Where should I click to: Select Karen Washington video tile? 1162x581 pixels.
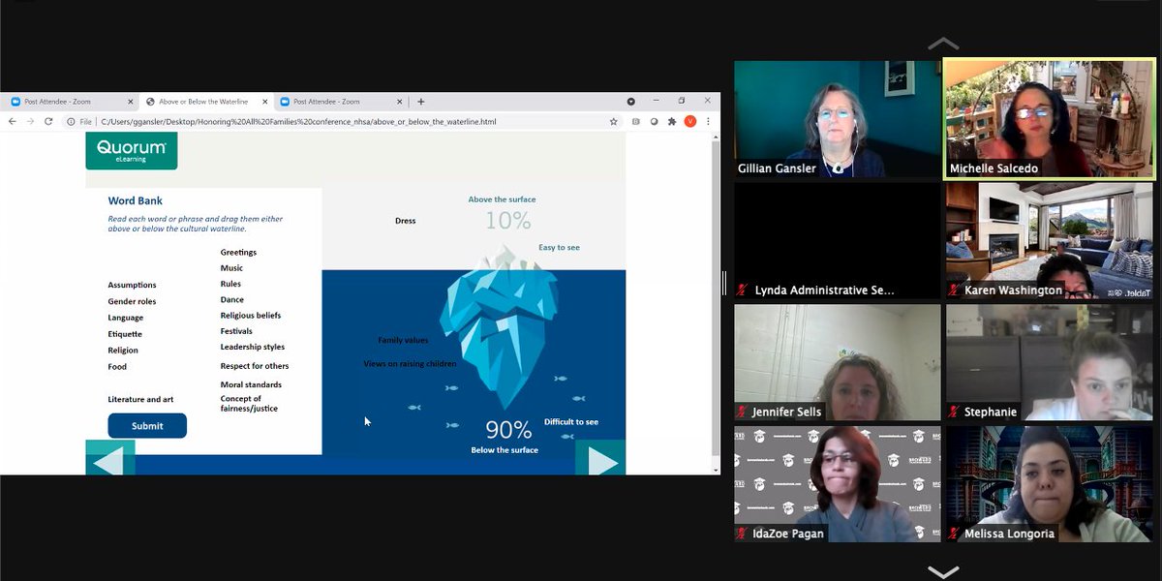tap(1050, 241)
